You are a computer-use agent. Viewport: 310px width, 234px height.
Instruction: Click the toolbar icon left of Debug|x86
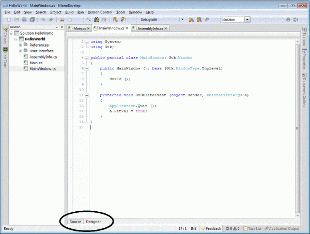[x=123, y=20]
